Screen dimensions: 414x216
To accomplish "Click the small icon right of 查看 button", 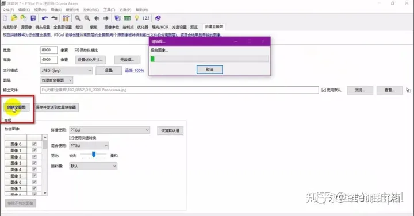I will [408, 90].
